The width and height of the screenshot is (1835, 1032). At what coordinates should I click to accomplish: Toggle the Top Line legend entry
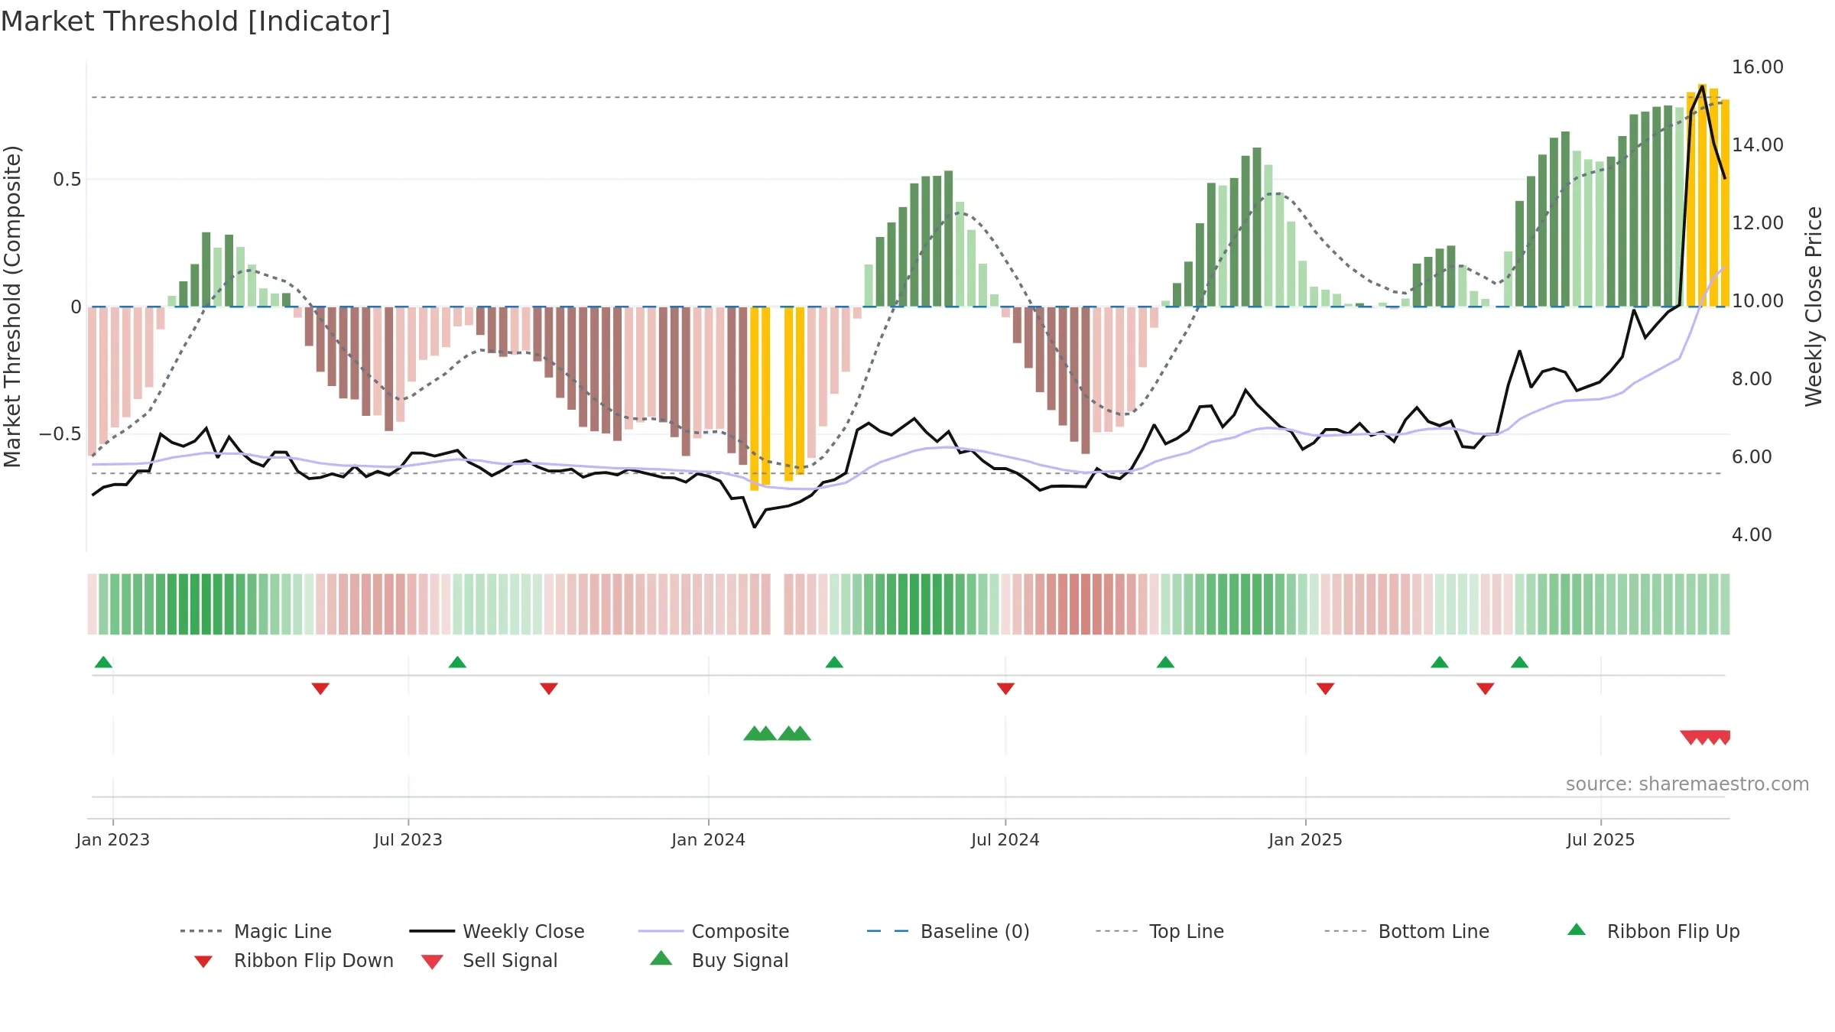pyautogui.click(x=1159, y=931)
